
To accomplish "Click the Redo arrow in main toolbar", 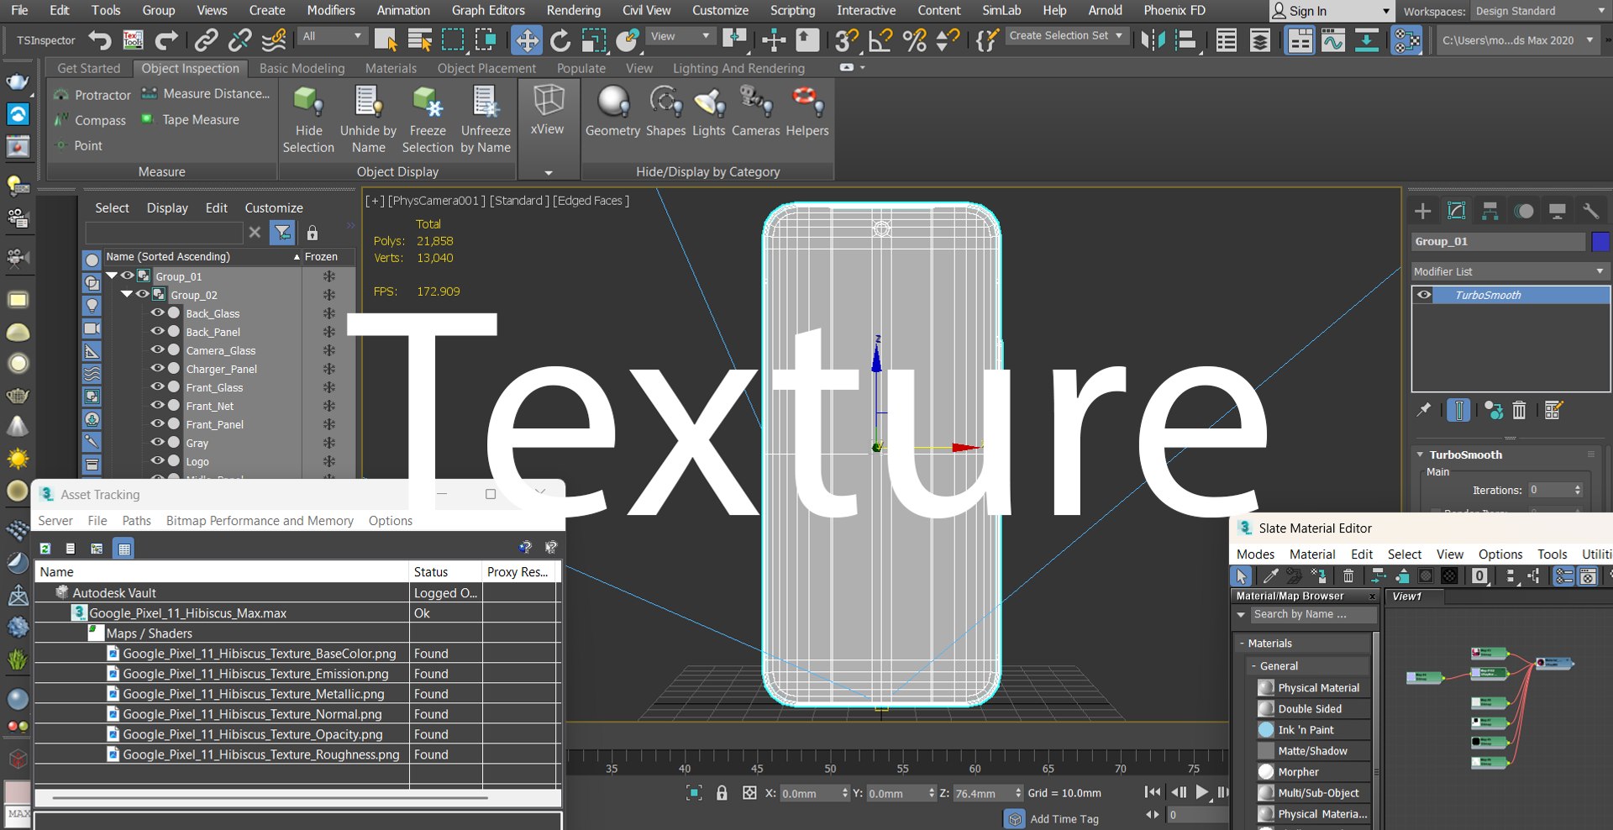I will point(166,39).
